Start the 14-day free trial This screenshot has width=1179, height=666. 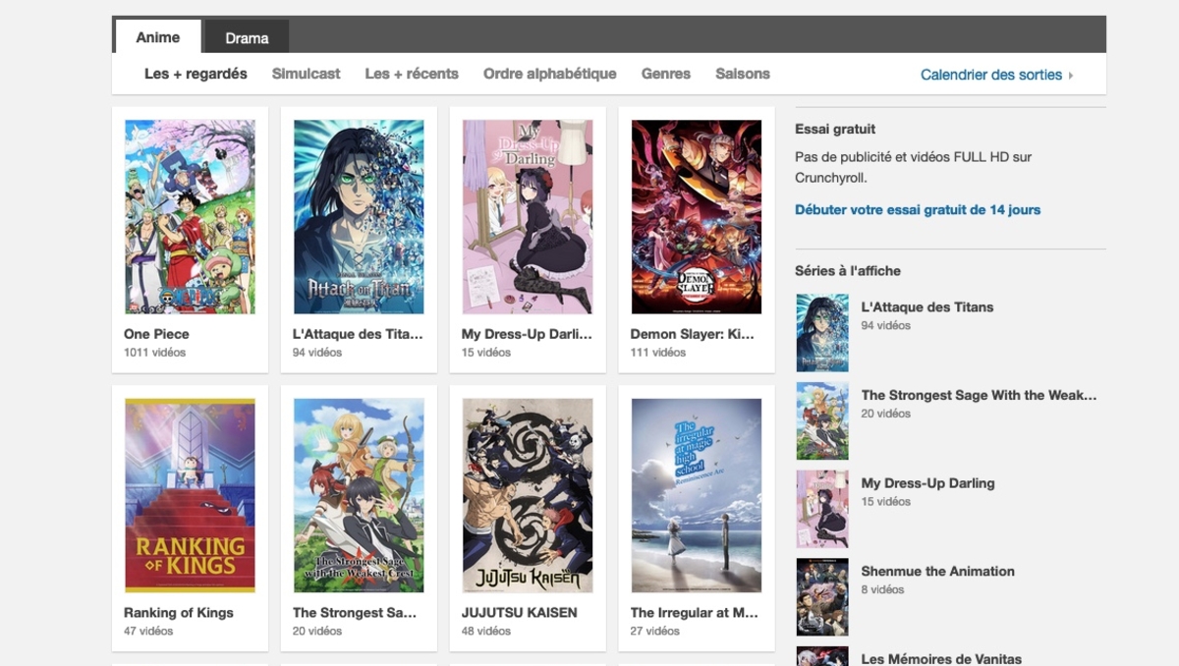[x=917, y=209]
